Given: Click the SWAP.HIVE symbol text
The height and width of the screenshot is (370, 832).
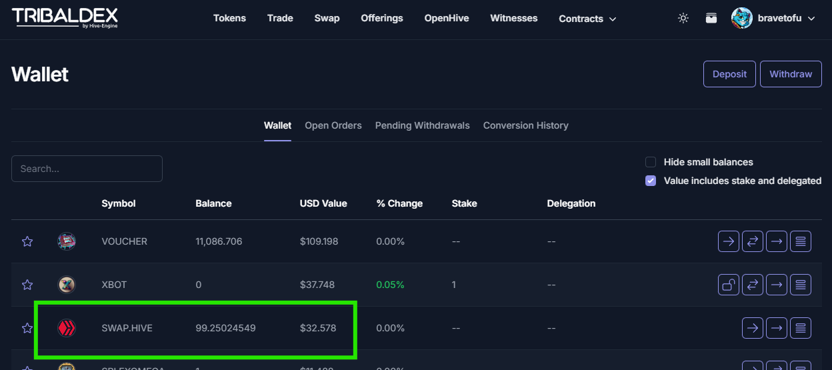Looking at the screenshot, I should 127,328.
